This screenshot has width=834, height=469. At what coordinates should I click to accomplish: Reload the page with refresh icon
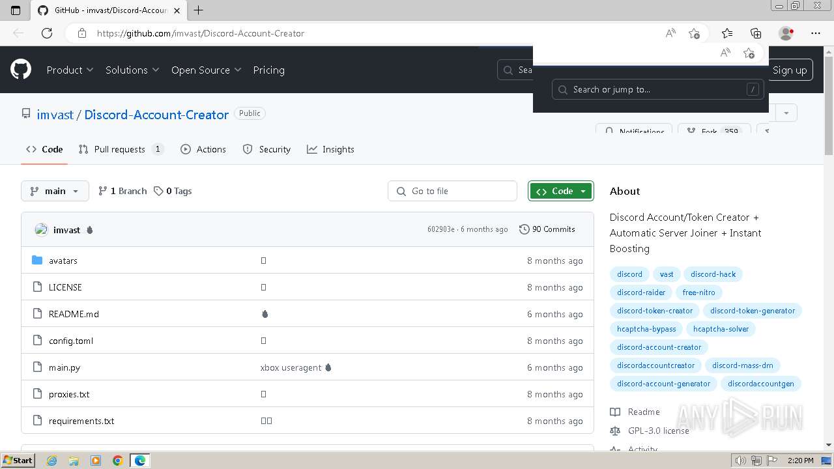point(47,33)
